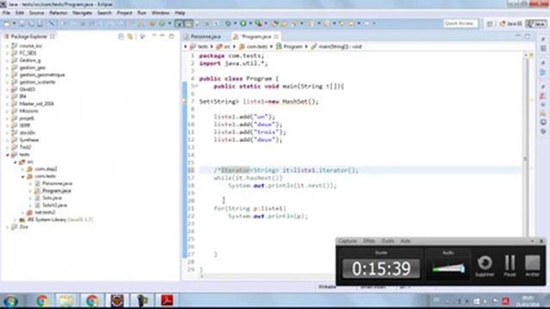This screenshot has width=550, height=309.
Task: Open the New toolbar dropdown arrow
Action: click(14, 23)
